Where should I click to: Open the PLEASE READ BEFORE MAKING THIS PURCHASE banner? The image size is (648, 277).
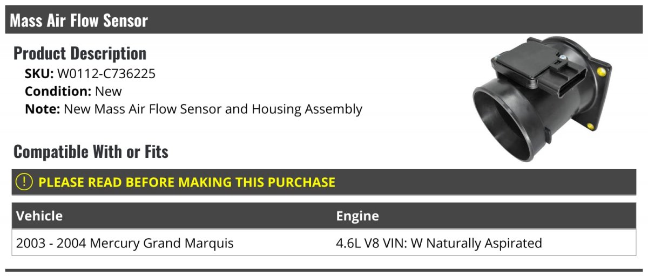(x=324, y=182)
